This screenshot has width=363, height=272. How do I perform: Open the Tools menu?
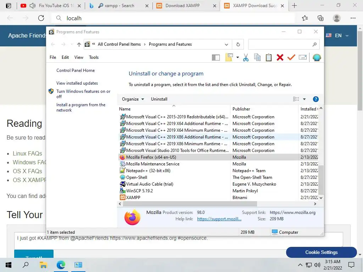[x=94, y=57]
